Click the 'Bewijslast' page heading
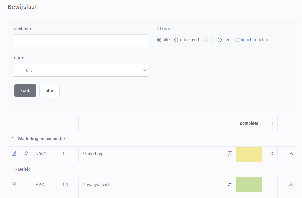The width and height of the screenshot is (302, 198). pyautogui.click(x=22, y=7)
